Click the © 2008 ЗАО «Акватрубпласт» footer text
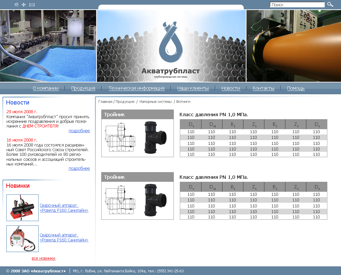Screen dimensions: 341x275 [36, 271]
